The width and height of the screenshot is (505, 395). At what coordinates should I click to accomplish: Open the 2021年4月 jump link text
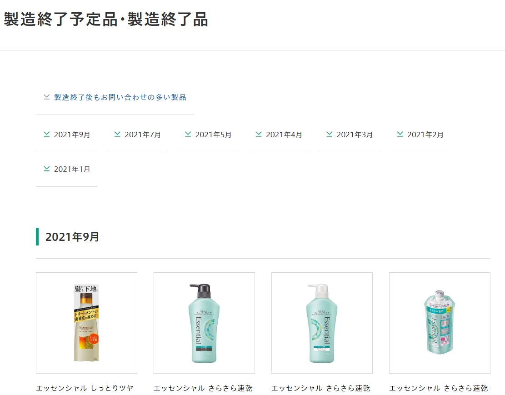pos(284,135)
